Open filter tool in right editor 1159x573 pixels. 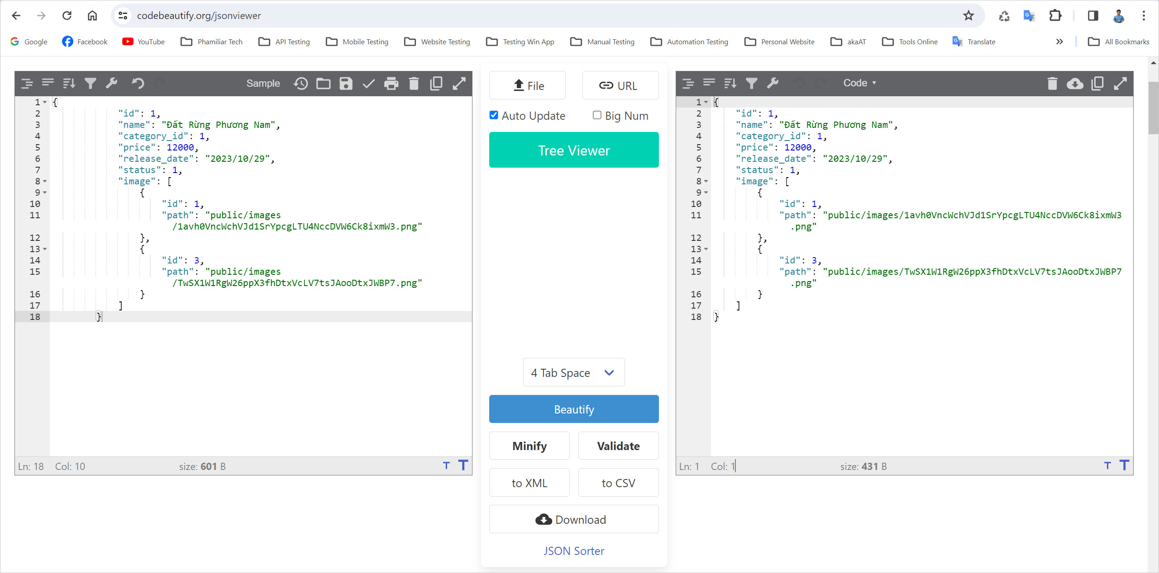click(x=752, y=83)
